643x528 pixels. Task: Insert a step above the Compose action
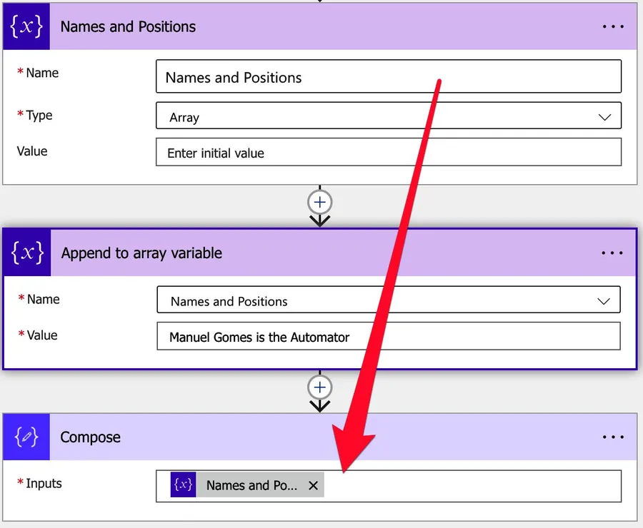tap(319, 387)
